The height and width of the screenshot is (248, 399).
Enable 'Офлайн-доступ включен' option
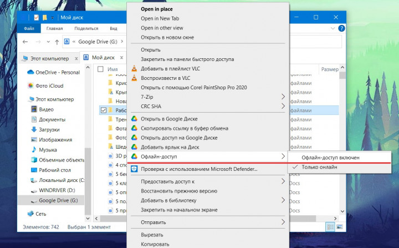pyautogui.click(x=330, y=158)
